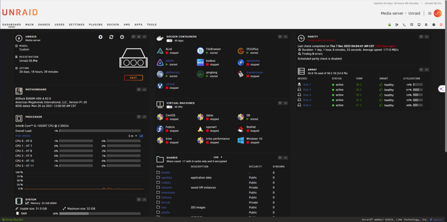This screenshot has width=447, height=222.
Task: Click the openwrt penguin VM icon
Action: [x=200, y=129]
